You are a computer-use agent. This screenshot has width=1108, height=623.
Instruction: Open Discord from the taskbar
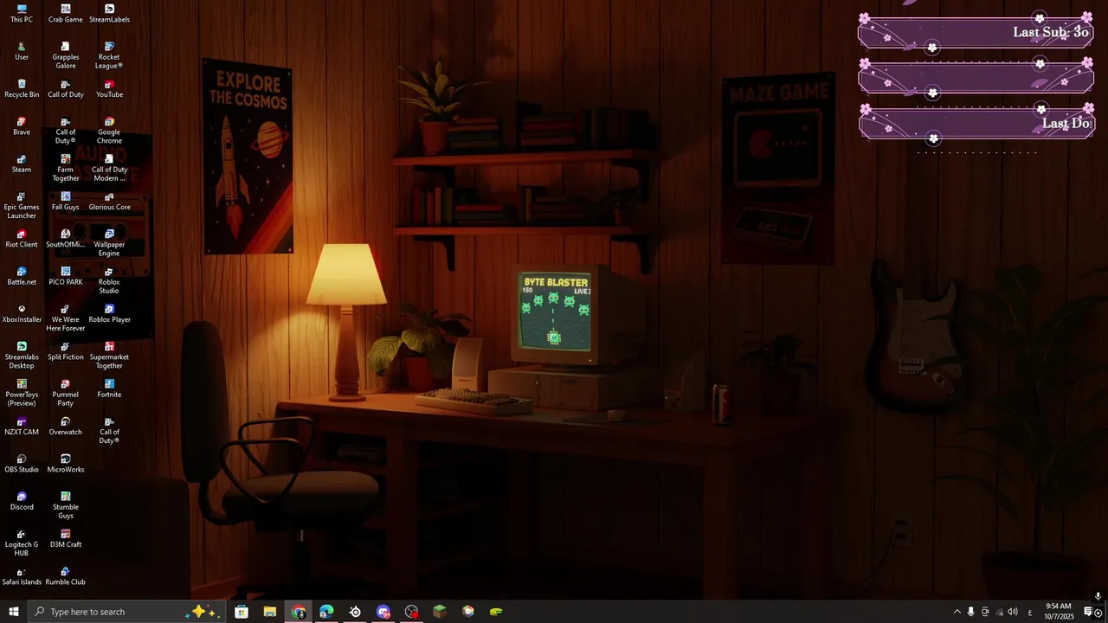point(383,612)
